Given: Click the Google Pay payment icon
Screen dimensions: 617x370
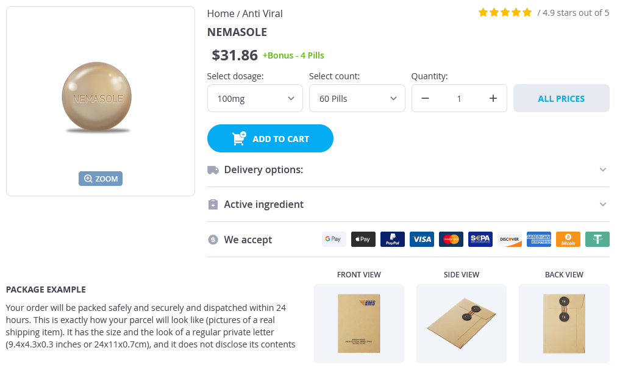Looking at the screenshot, I should click(333, 240).
